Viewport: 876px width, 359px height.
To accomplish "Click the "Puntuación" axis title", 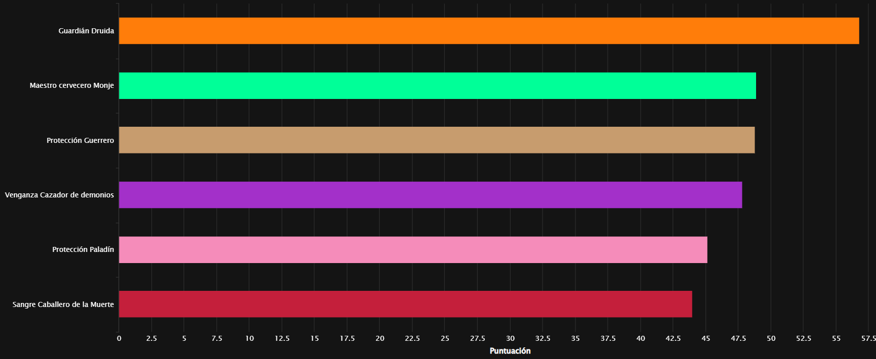I will (510, 351).
